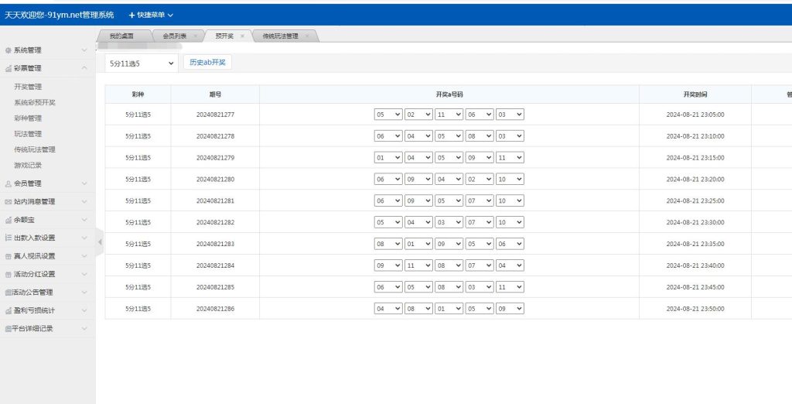The image size is (792, 404).
Task: Click the person icon beside 会员管理
Action: tap(8, 183)
